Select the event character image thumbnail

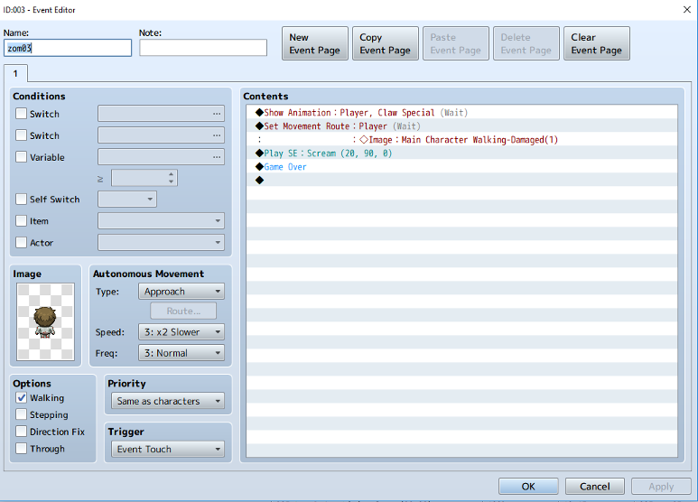[45, 321]
